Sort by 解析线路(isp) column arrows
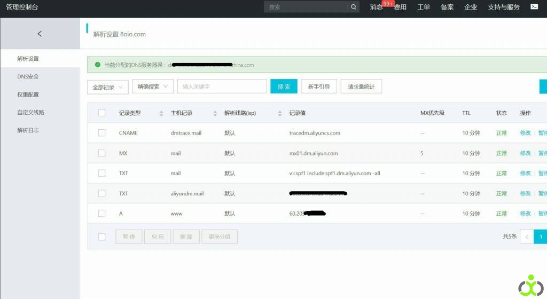Screen dimensions: 547x299 pyautogui.click(x=279, y=113)
